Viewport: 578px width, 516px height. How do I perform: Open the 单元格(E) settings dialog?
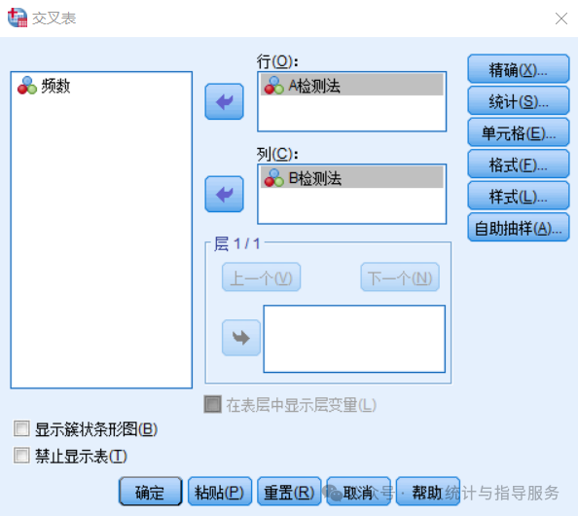(x=519, y=132)
